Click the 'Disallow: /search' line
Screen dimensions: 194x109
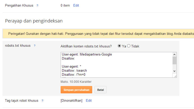tap(74, 71)
